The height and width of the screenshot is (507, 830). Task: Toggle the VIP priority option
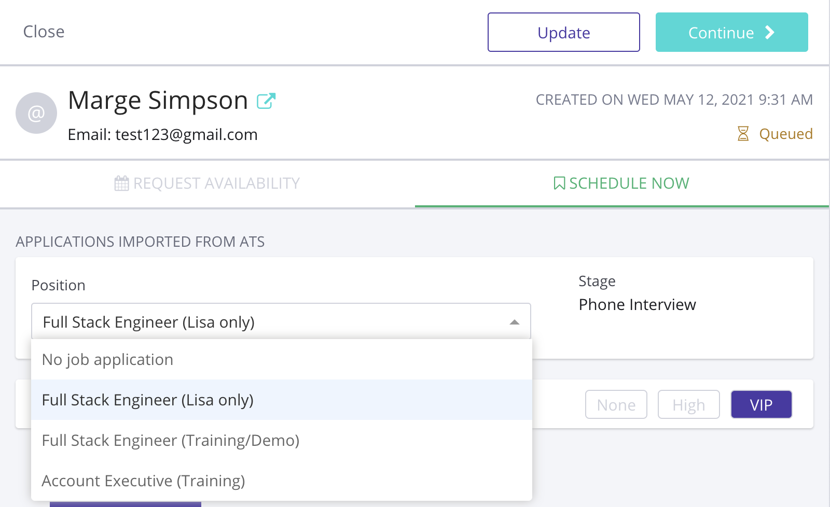761,404
